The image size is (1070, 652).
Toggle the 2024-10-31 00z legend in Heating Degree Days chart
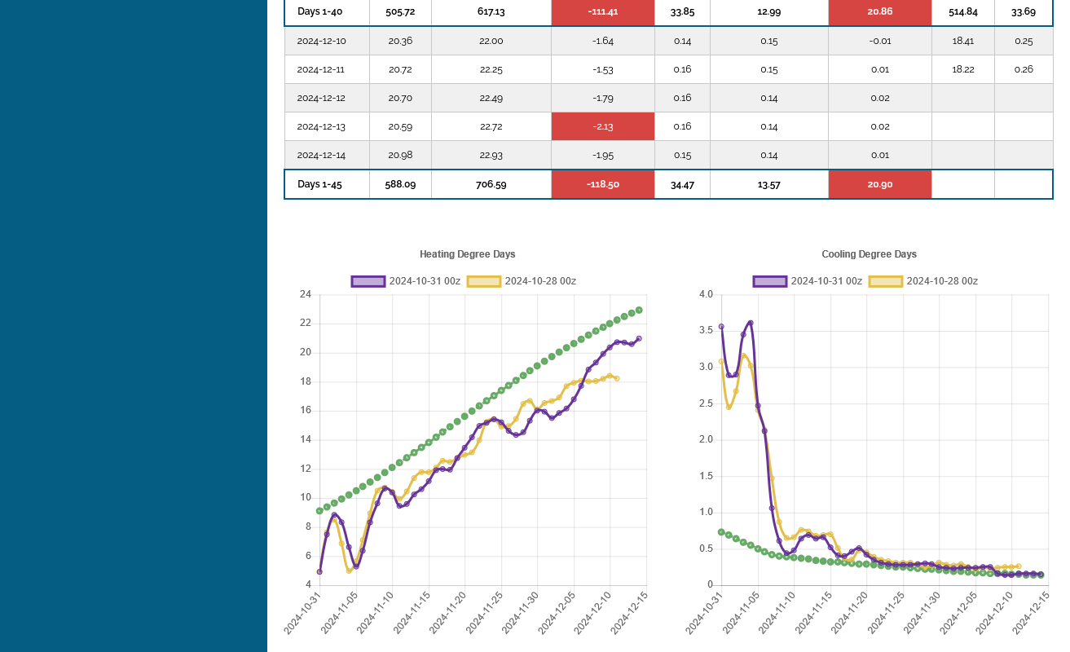pos(406,281)
